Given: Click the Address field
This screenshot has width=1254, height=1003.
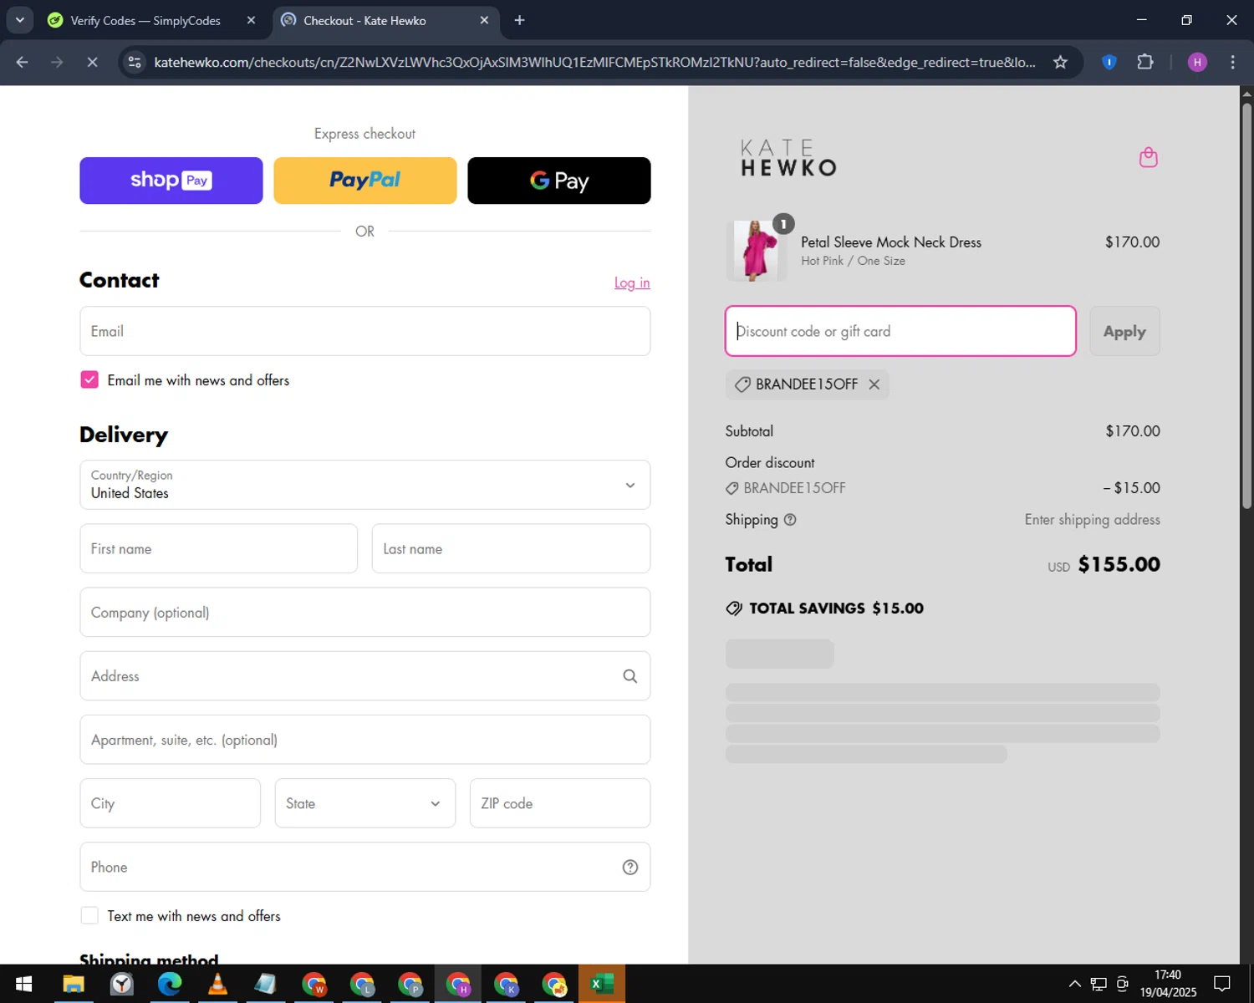Looking at the screenshot, I should pos(365,676).
